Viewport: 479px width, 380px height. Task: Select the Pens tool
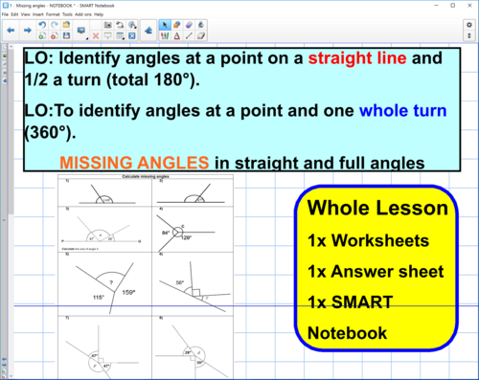point(165,35)
